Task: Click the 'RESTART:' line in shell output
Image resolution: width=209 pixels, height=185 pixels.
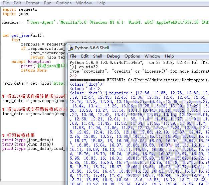Action: (139, 80)
